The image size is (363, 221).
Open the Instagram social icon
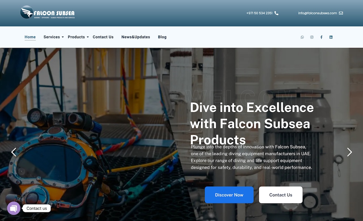click(x=312, y=37)
